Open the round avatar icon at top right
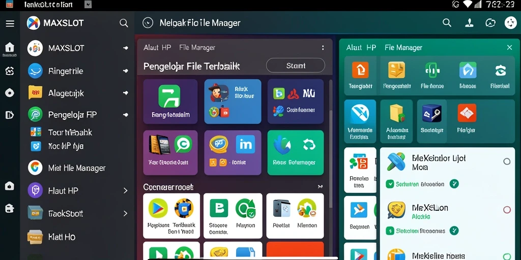 [511, 22]
